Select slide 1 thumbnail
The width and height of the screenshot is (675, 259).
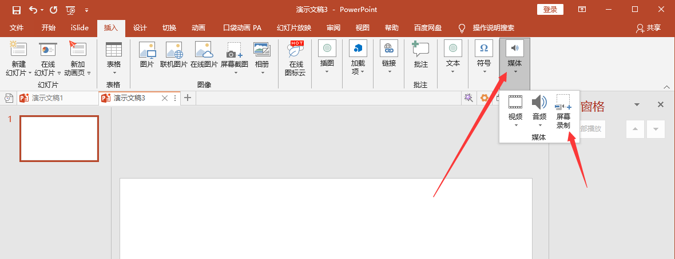click(x=59, y=138)
